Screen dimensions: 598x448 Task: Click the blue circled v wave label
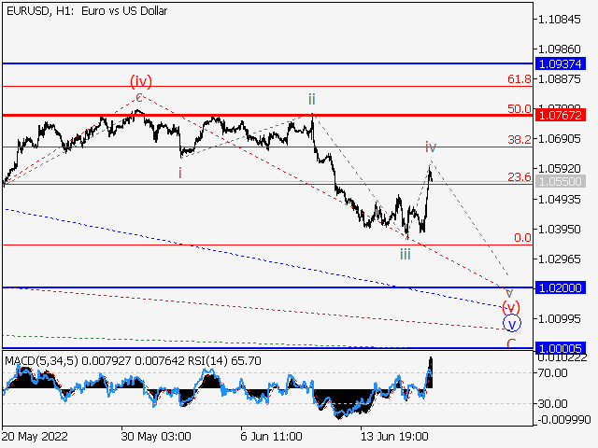[x=512, y=324]
